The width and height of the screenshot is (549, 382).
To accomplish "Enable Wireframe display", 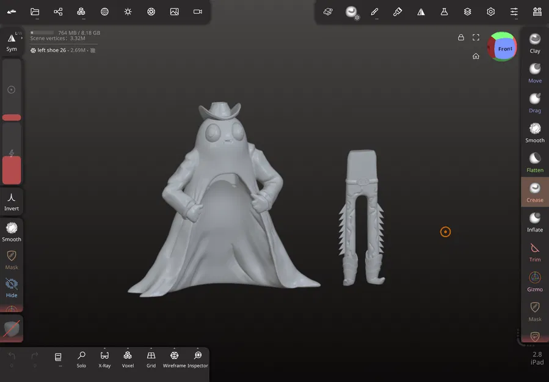I will coord(174,358).
